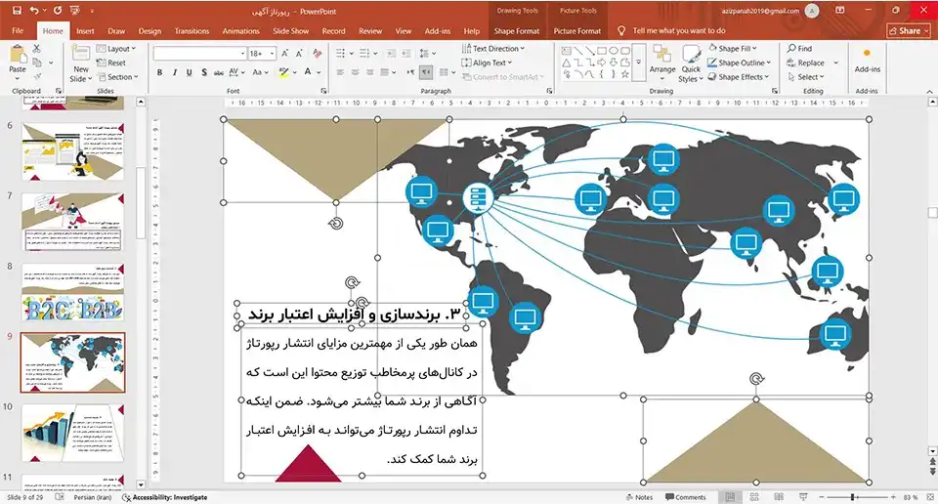This screenshot has height=504, width=938.
Task: Select slide 10 thumbnail with bar chart
Action: point(72,433)
